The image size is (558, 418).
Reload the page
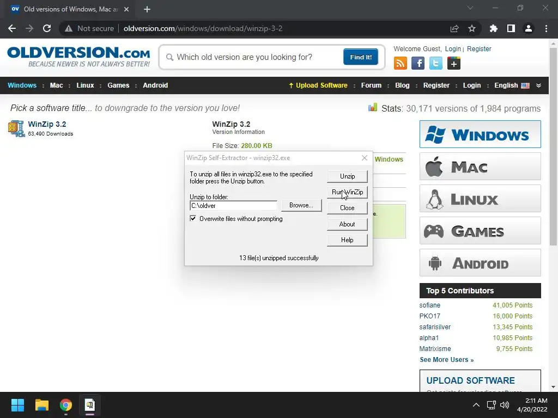coord(47,28)
